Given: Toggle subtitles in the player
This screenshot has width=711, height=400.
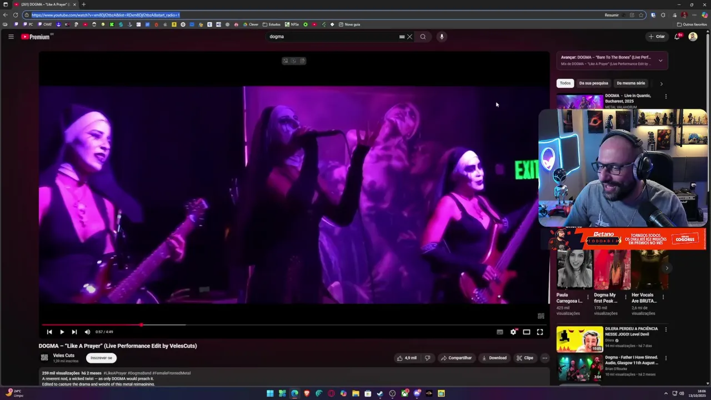Looking at the screenshot, I should (500, 332).
